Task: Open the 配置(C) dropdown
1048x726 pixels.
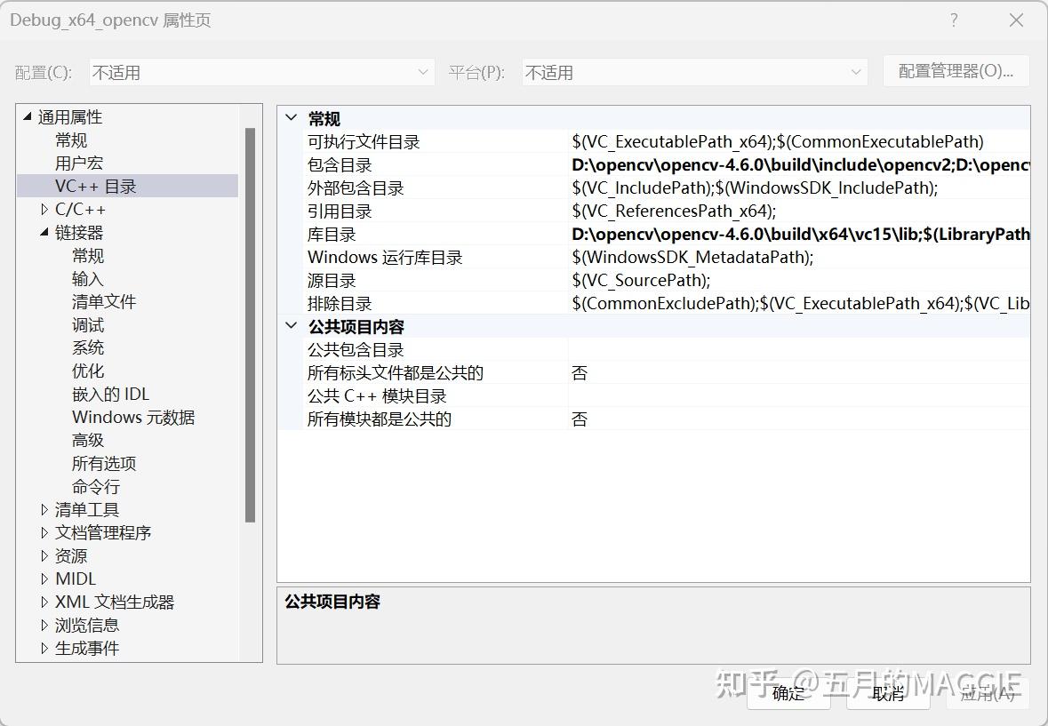Action: [426, 72]
